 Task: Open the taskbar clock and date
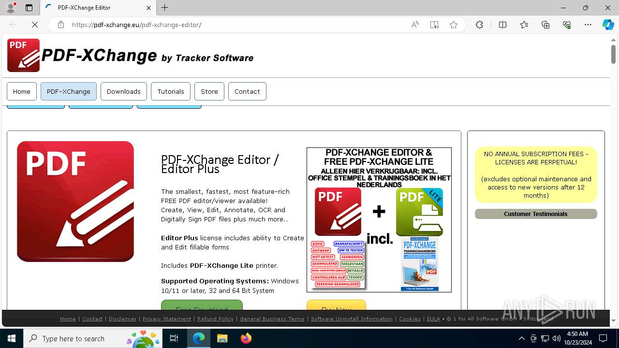[x=577, y=338]
